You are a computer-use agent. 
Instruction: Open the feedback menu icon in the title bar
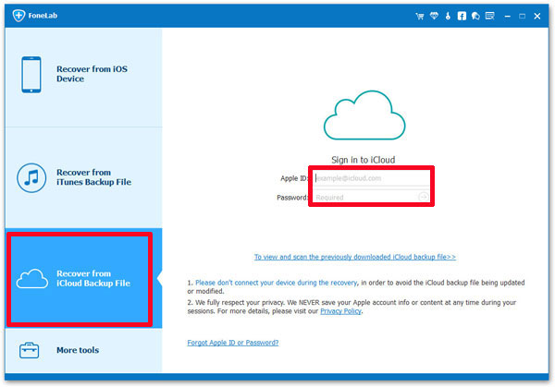pos(490,16)
